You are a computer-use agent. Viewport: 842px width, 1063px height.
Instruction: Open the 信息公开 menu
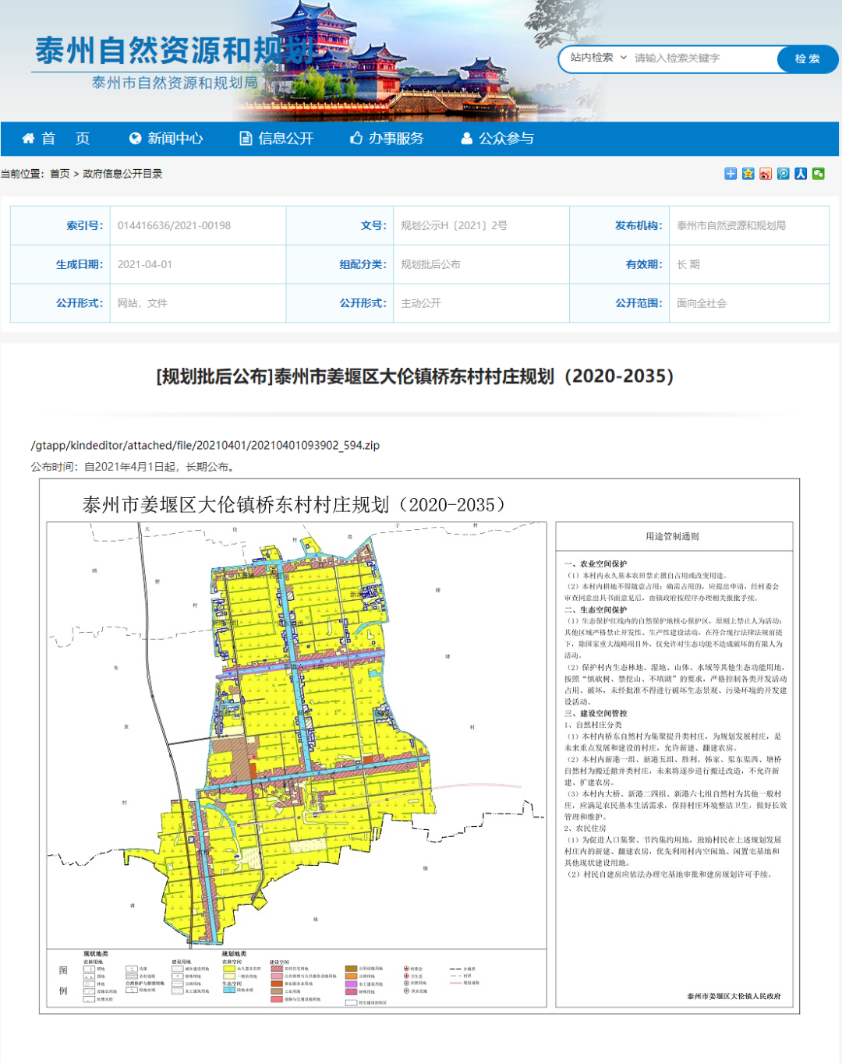276,139
